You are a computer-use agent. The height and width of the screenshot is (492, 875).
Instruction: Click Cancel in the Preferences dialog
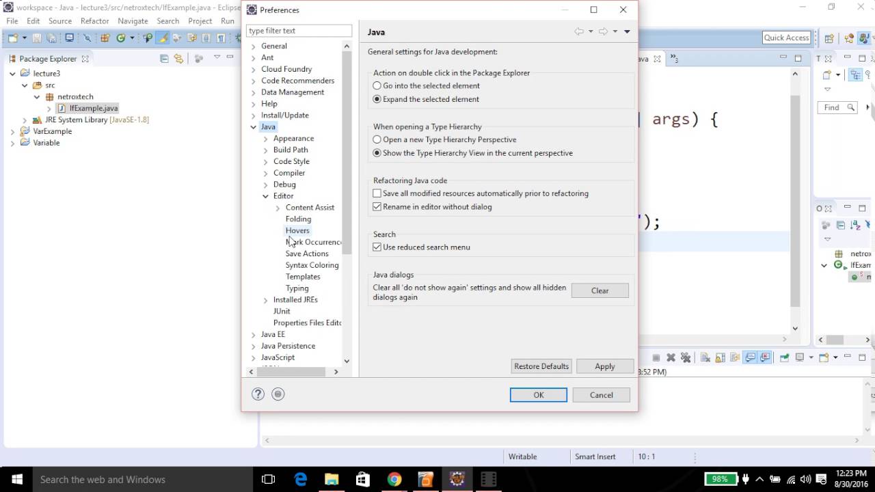(x=602, y=395)
